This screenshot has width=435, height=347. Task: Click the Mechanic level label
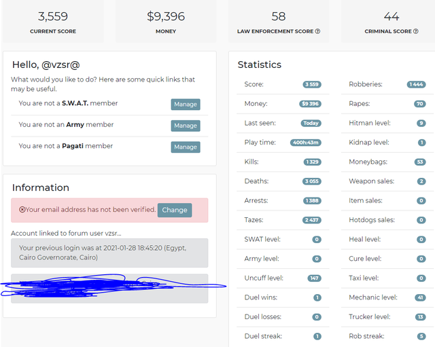pyautogui.click(x=373, y=297)
